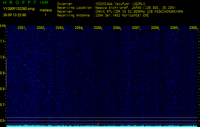This screenshot has width=200, height=127.
Task: Click the kHz axis unit label
Action: [x=3, y=26]
